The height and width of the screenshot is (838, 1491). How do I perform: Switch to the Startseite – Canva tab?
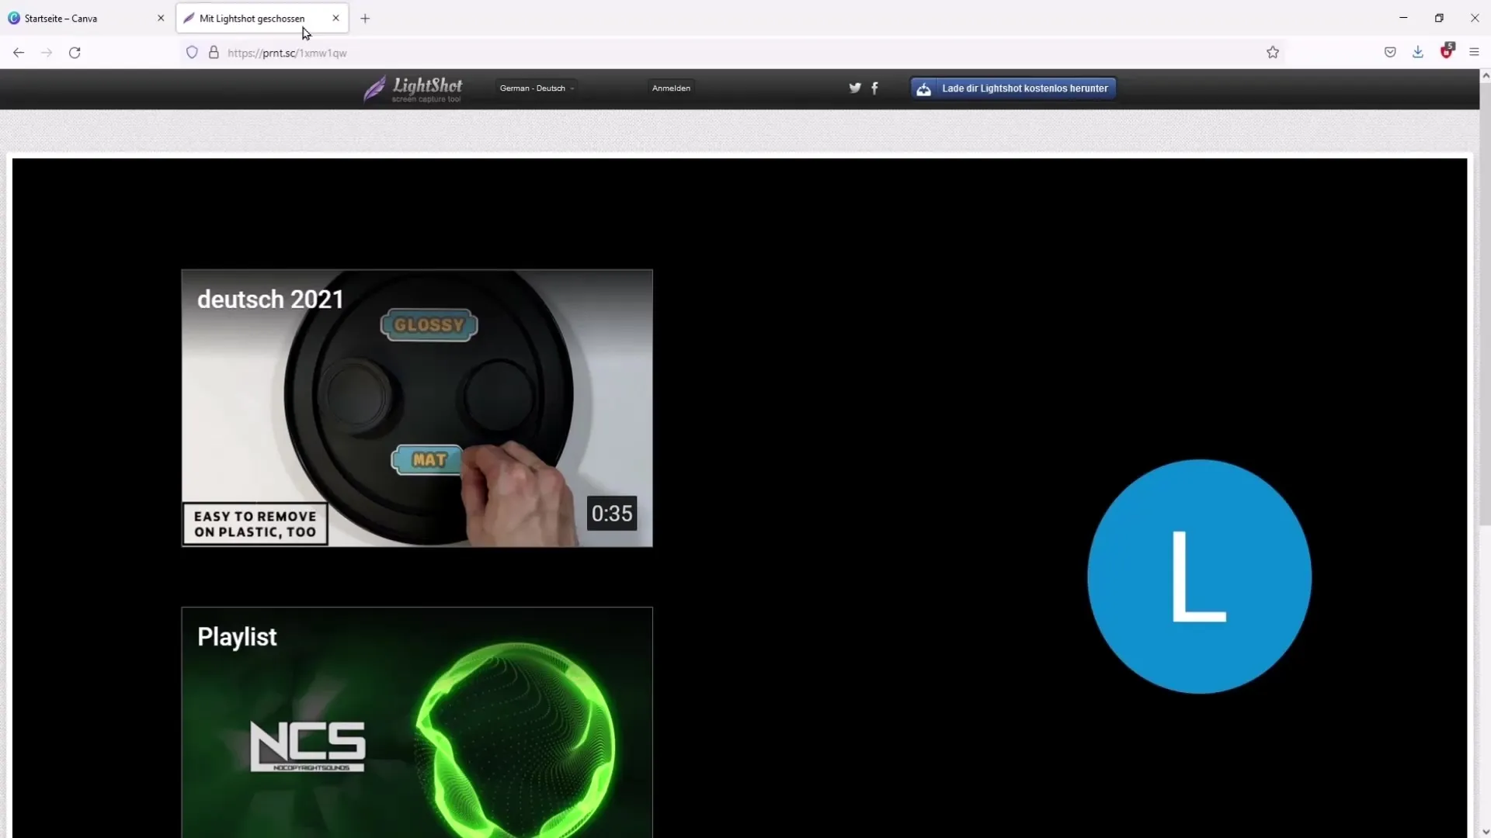[x=86, y=18]
